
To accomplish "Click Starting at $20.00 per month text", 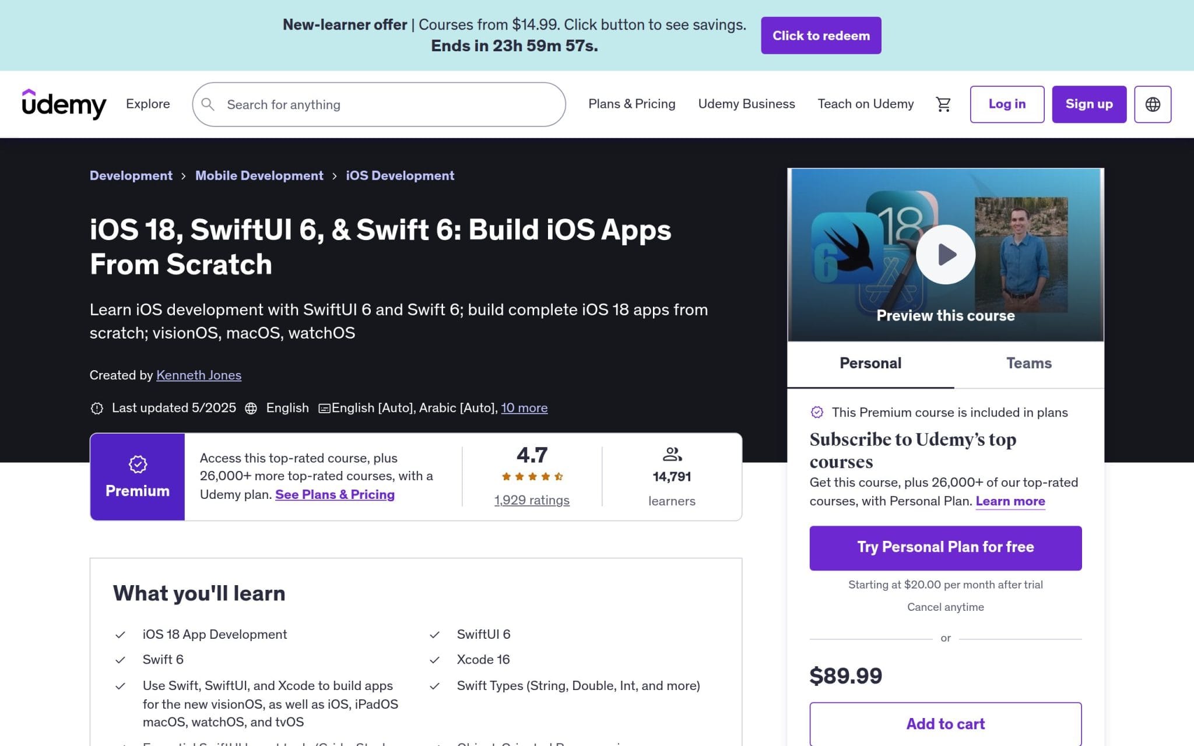I will (x=945, y=585).
